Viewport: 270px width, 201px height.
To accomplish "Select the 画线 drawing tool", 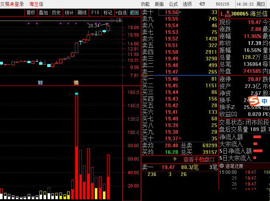I will [x=82, y=13].
